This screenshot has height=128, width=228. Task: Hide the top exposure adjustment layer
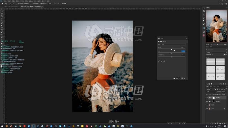coord(207,98)
